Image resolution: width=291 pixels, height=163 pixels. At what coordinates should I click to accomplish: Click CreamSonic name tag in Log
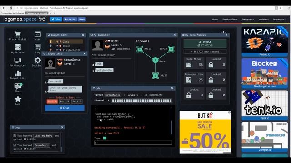click(42, 145)
